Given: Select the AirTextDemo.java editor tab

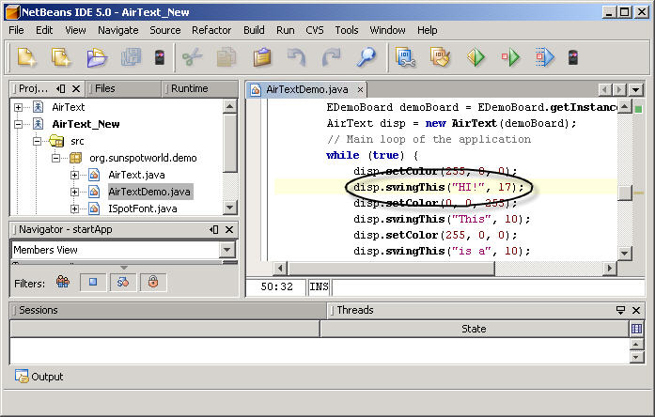Looking at the screenshot, I should [x=306, y=90].
